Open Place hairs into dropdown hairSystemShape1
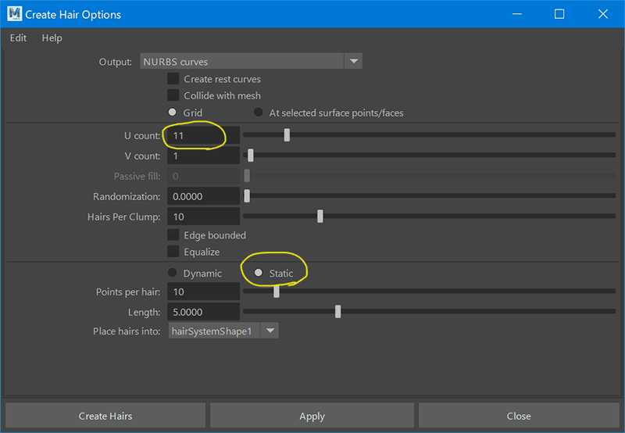Screen dimensions: 625x433 click(x=223, y=331)
